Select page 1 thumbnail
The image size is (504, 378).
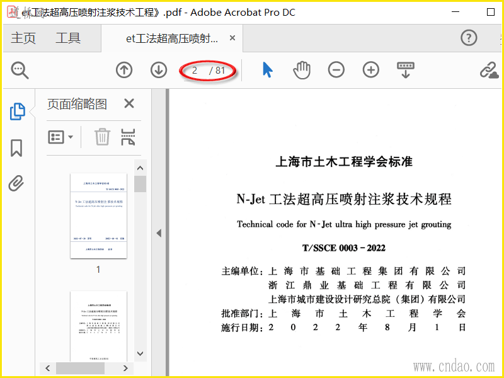point(99,215)
